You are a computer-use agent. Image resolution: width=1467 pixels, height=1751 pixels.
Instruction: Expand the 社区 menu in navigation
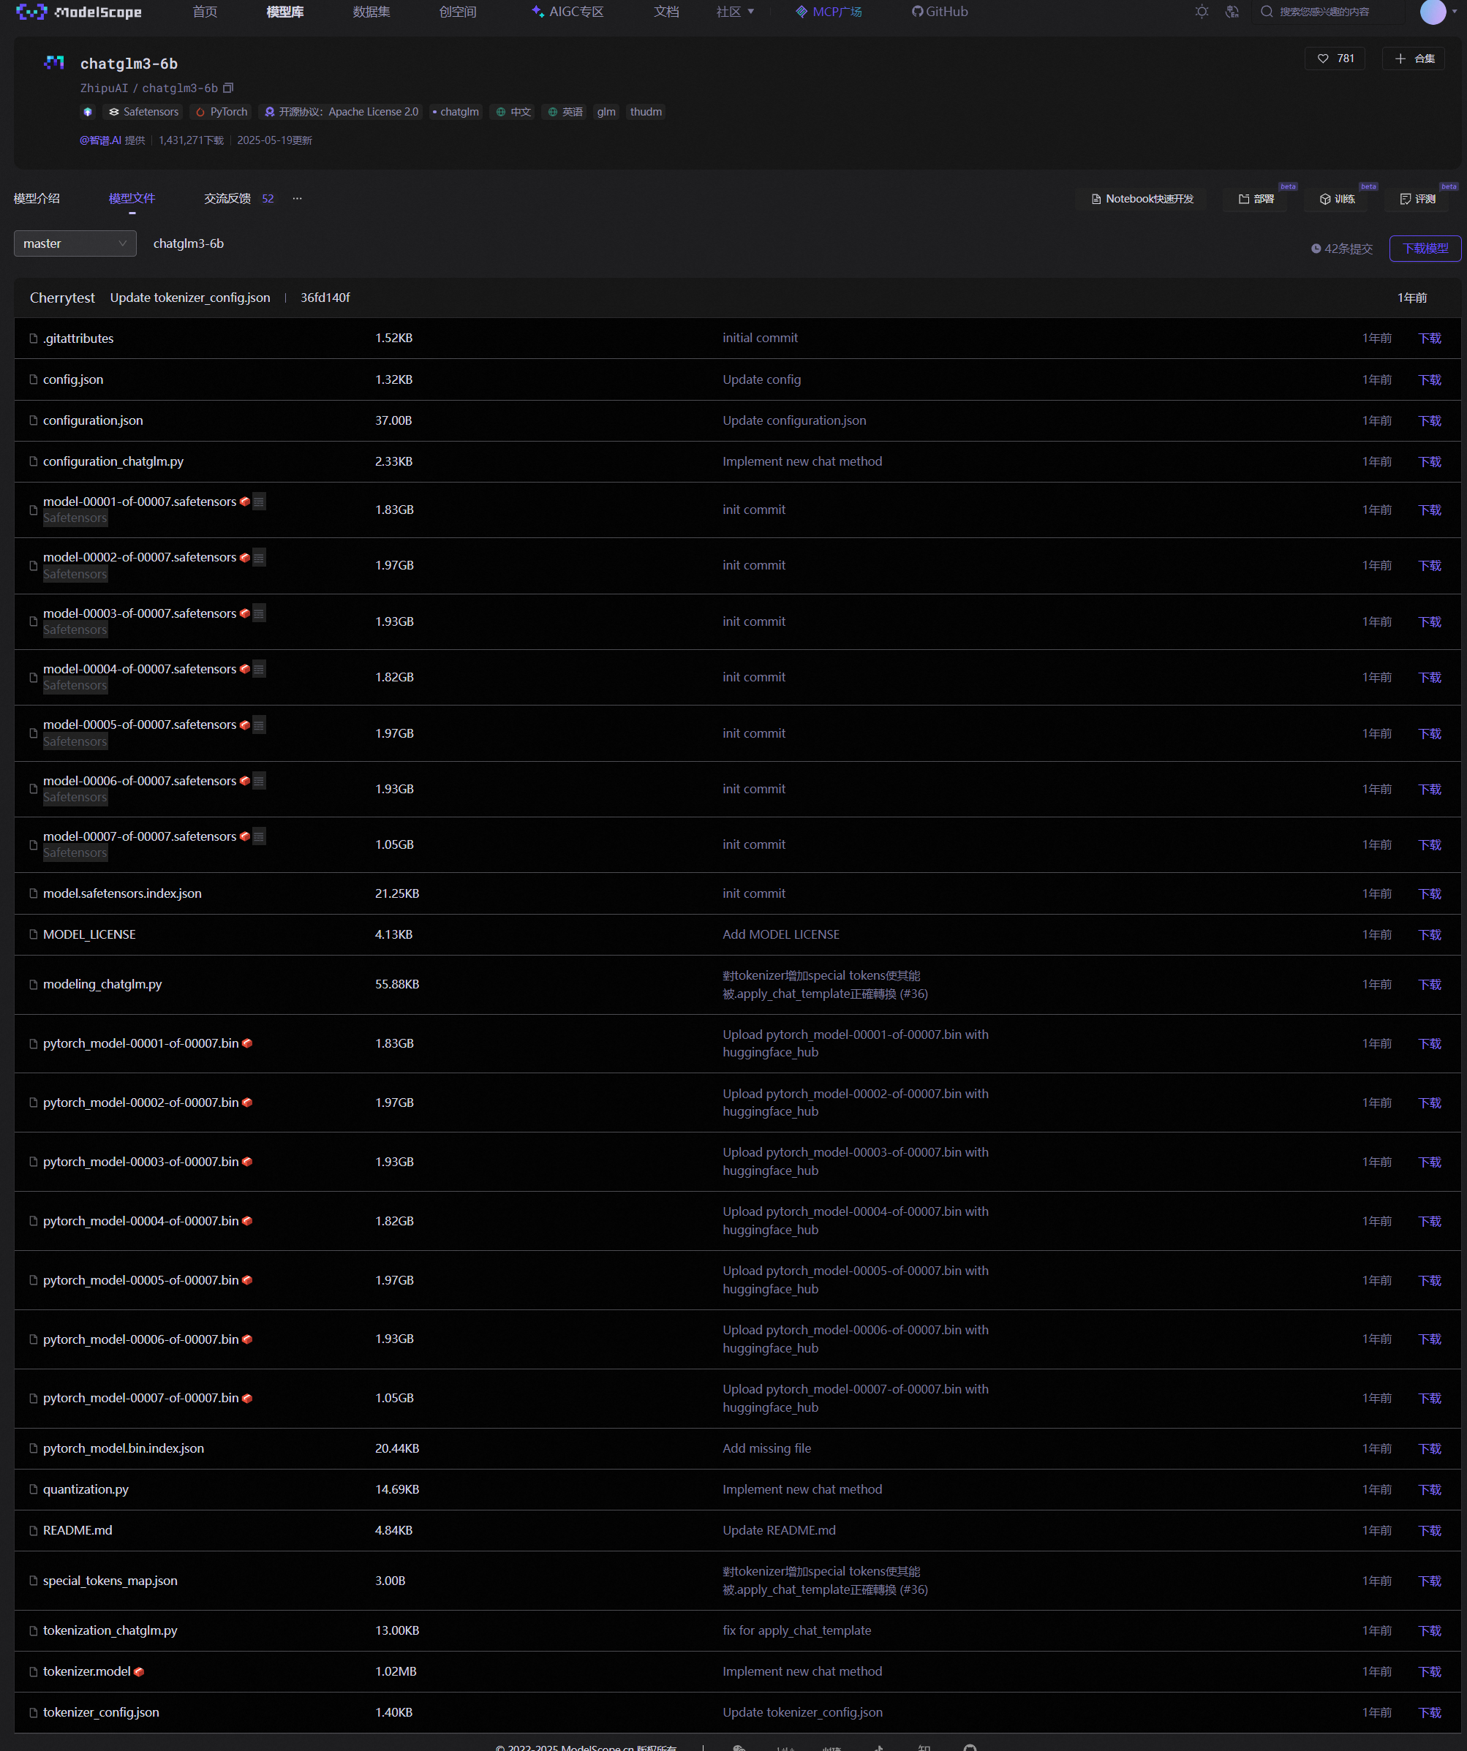(x=735, y=12)
